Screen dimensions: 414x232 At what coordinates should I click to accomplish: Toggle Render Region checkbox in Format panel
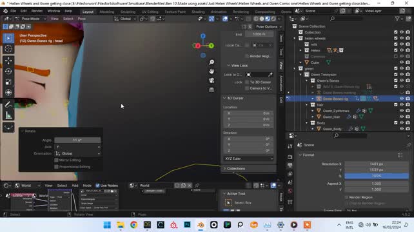tap(346, 197)
